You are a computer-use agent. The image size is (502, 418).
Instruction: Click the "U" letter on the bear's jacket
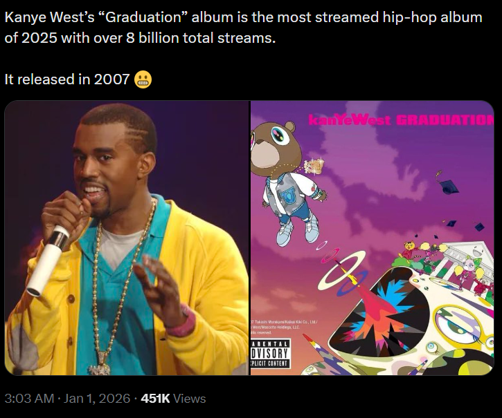[285, 195]
